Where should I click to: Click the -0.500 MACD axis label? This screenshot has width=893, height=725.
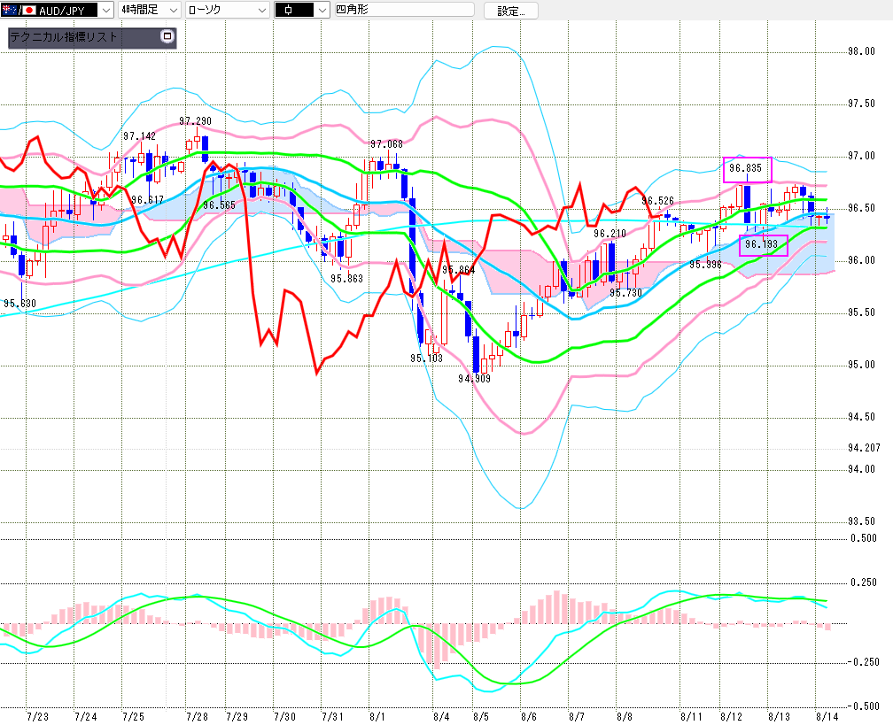pos(864,706)
